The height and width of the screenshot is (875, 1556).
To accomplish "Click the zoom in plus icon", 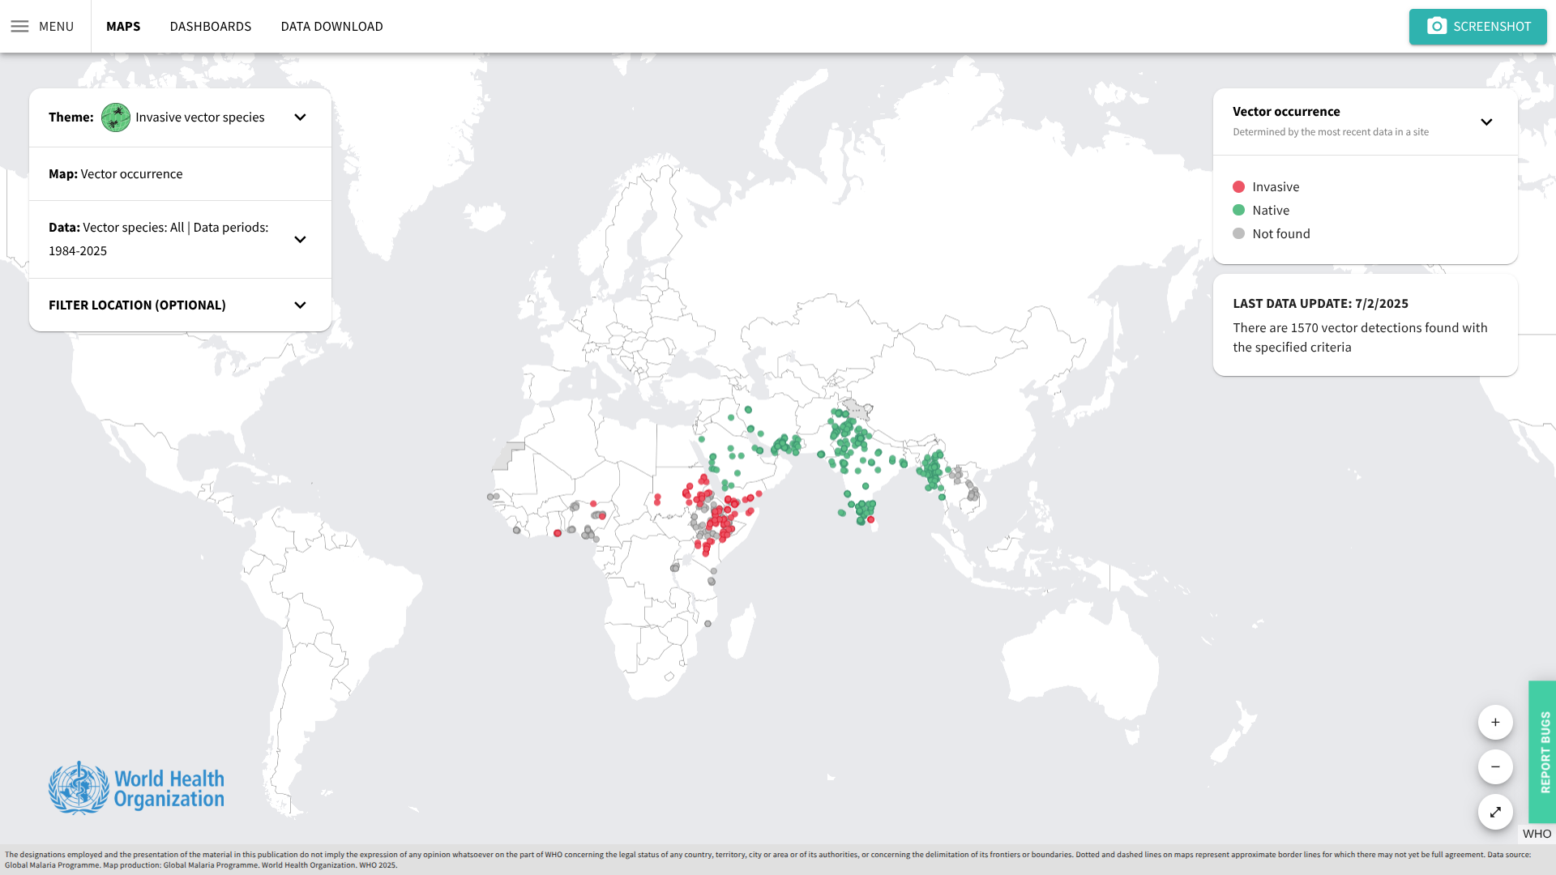I will point(1495,722).
